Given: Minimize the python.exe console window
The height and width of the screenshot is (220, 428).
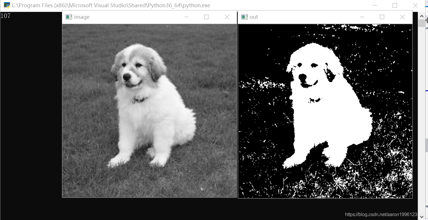Looking at the screenshot, I should (375, 5).
